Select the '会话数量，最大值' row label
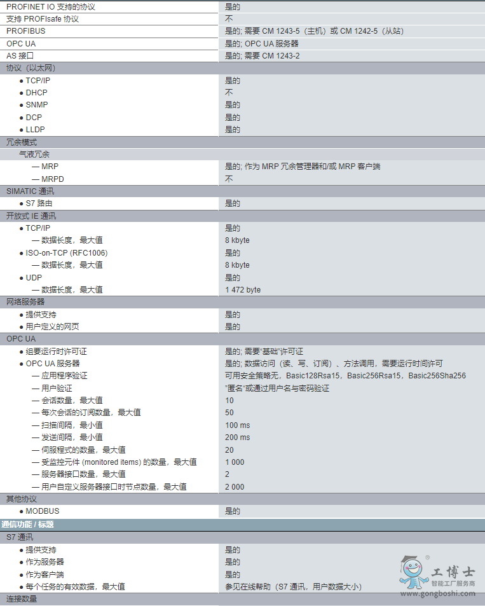Screen dimensions: 485x606 67,401
